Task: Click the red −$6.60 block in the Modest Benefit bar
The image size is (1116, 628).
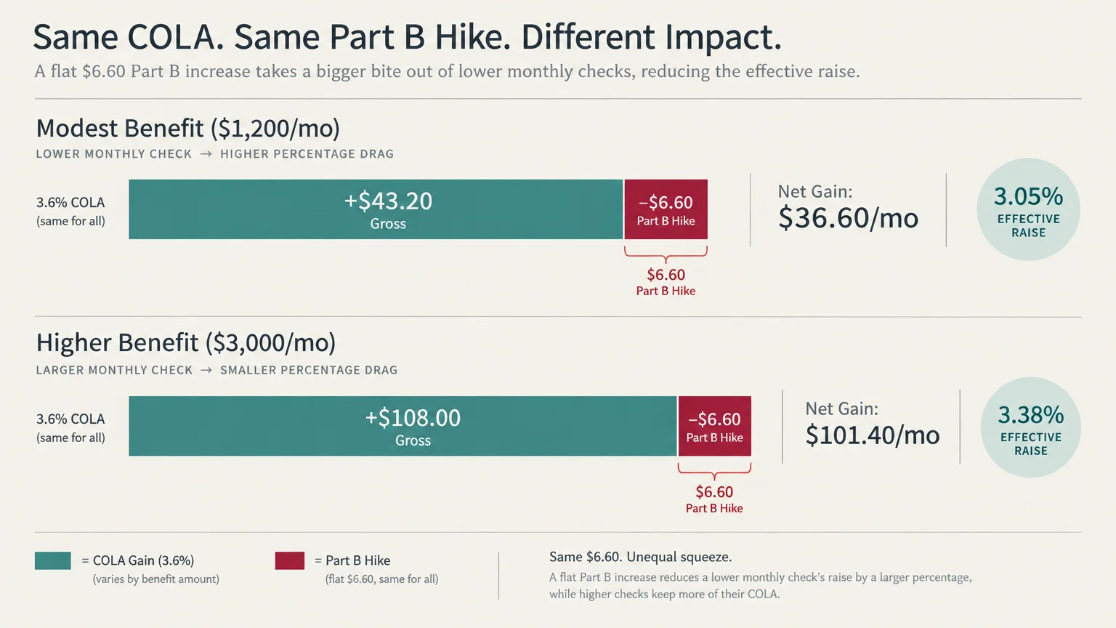Action: pos(666,209)
